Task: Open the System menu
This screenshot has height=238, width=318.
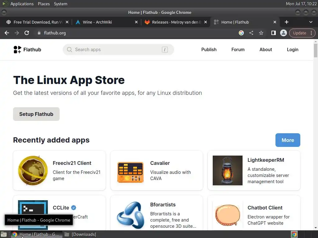Action: coord(61,4)
